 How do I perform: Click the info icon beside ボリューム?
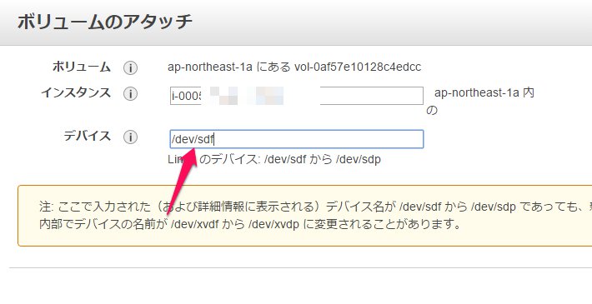pos(130,68)
